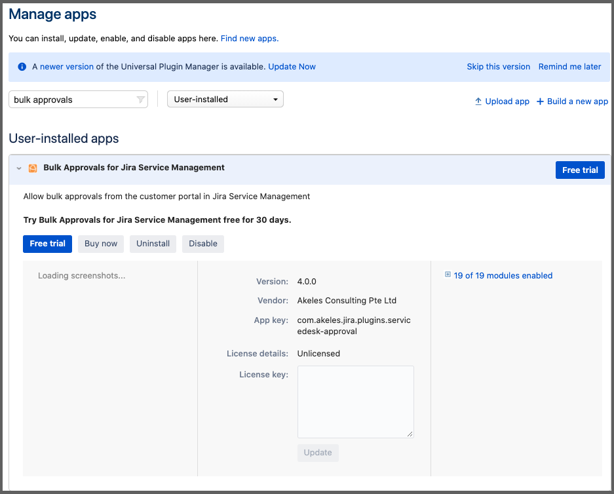This screenshot has width=614, height=494.
Task: Click the orange Bulk Approvals app icon
Action: (33, 168)
